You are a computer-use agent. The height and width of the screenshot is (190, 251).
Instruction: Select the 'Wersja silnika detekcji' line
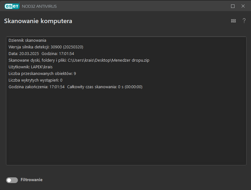tap(46, 47)
